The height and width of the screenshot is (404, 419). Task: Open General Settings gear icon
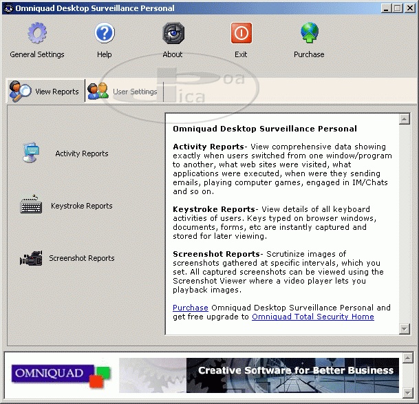pyautogui.click(x=36, y=33)
